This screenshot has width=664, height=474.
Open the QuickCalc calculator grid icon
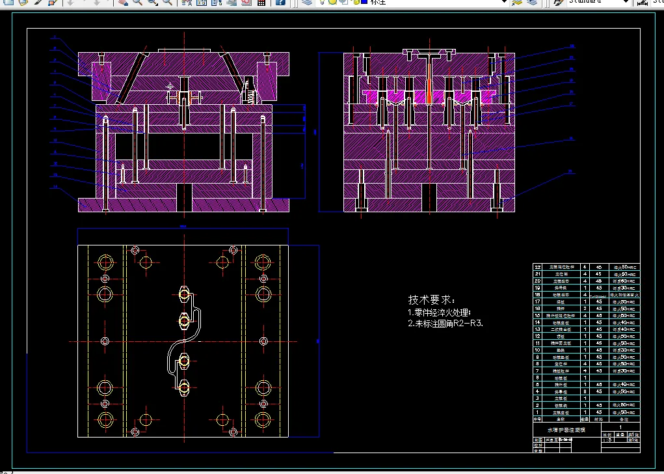[x=261, y=2]
